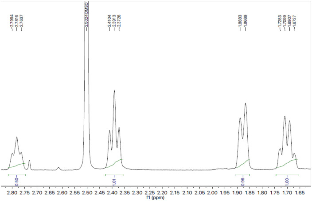The width and height of the screenshot is (312, 201).
Task: Select the 2.4104 peak label
Action: click(x=109, y=21)
